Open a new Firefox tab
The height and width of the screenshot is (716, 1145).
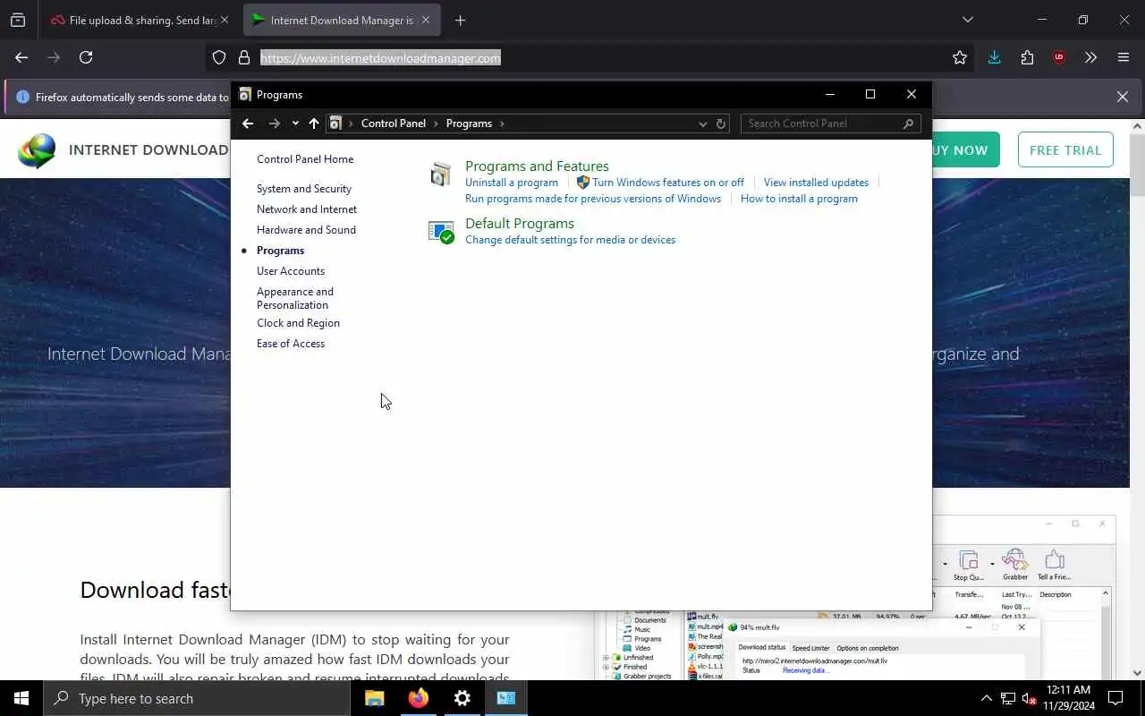point(460,20)
